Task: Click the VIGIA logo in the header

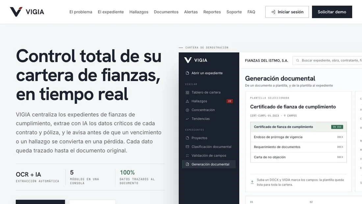Action: 27,12
